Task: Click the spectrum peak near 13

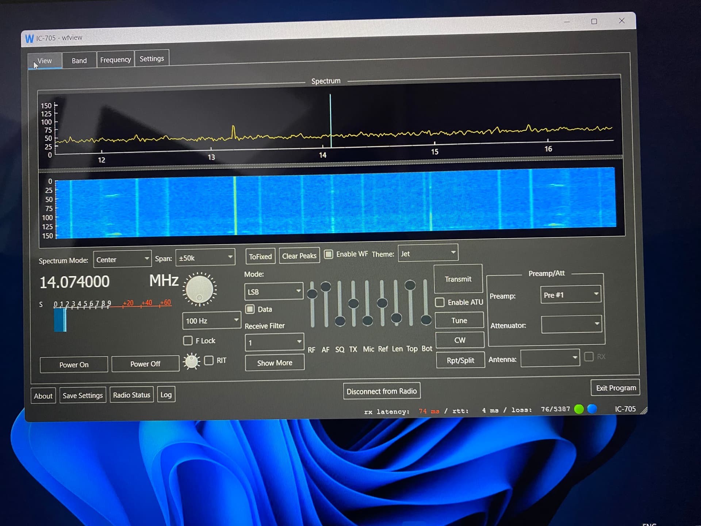Action: pyautogui.click(x=233, y=132)
